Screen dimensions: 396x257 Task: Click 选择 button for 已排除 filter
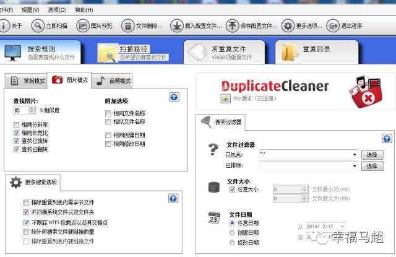pyautogui.click(x=372, y=166)
